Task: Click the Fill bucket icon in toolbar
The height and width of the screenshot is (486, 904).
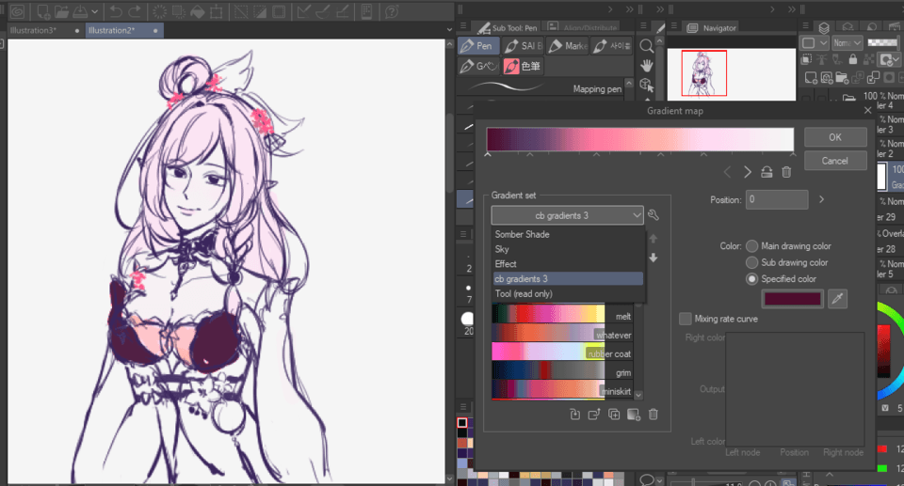Action: (198, 11)
